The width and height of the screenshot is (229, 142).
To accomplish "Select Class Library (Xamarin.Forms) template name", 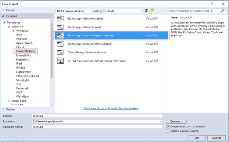I will (86, 52).
